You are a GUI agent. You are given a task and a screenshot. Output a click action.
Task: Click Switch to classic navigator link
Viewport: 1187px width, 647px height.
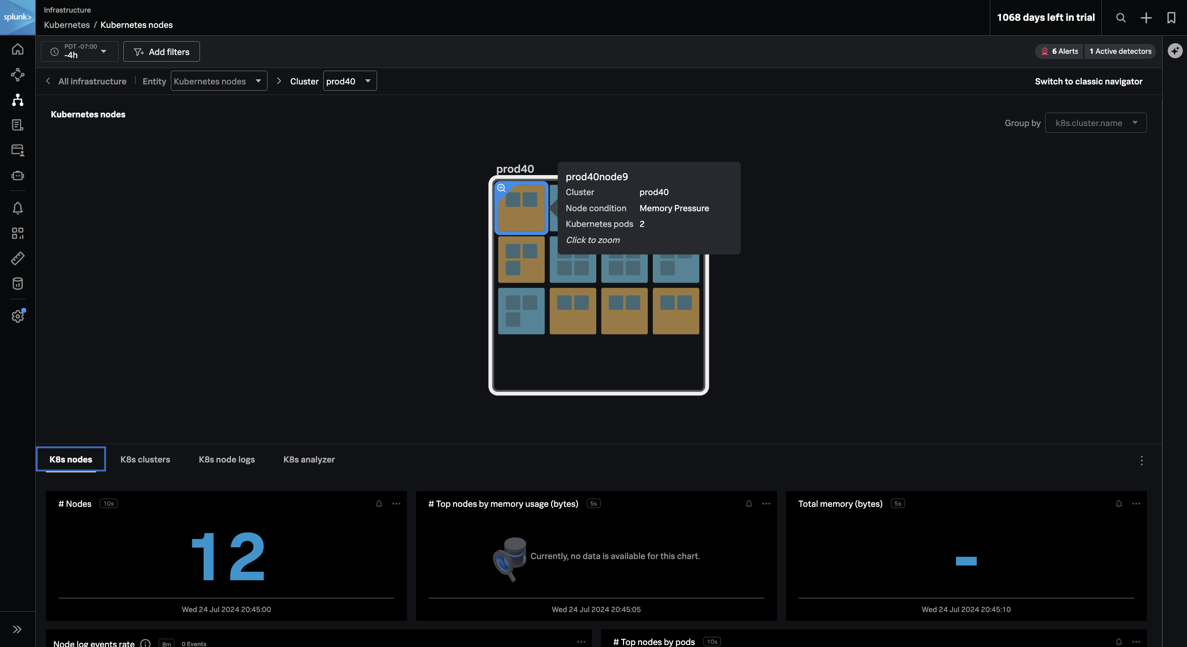pos(1088,82)
